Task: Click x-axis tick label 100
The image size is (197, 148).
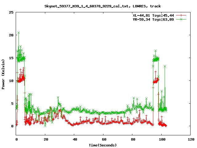Action: click(x=162, y=139)
